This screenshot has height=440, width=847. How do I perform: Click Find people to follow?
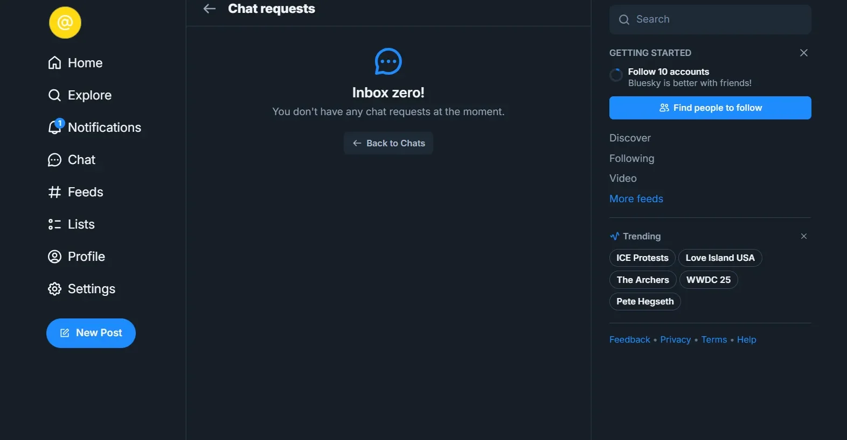click(x=710, y=108)
